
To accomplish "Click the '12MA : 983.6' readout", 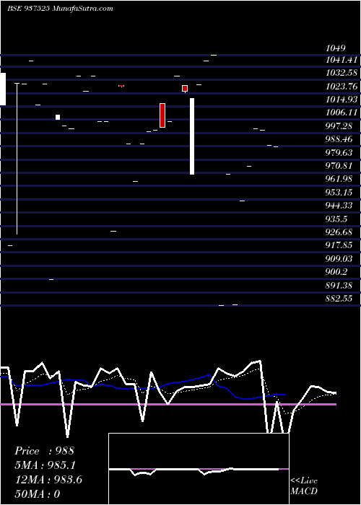I will pyautogui.click(x=48, y=480).
